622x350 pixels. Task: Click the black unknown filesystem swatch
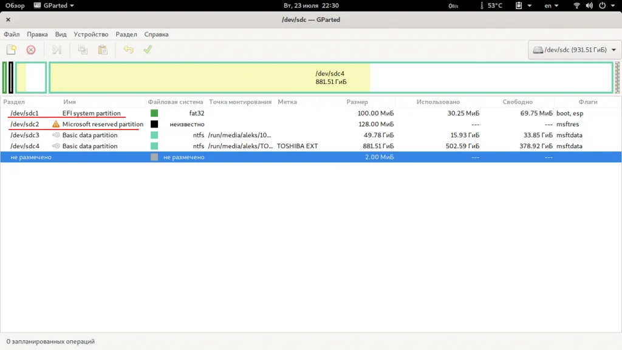coord(154,124)
